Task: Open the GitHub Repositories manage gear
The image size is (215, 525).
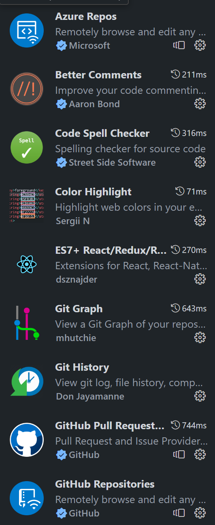Action: pyautogui.click(x=200, y=513)
